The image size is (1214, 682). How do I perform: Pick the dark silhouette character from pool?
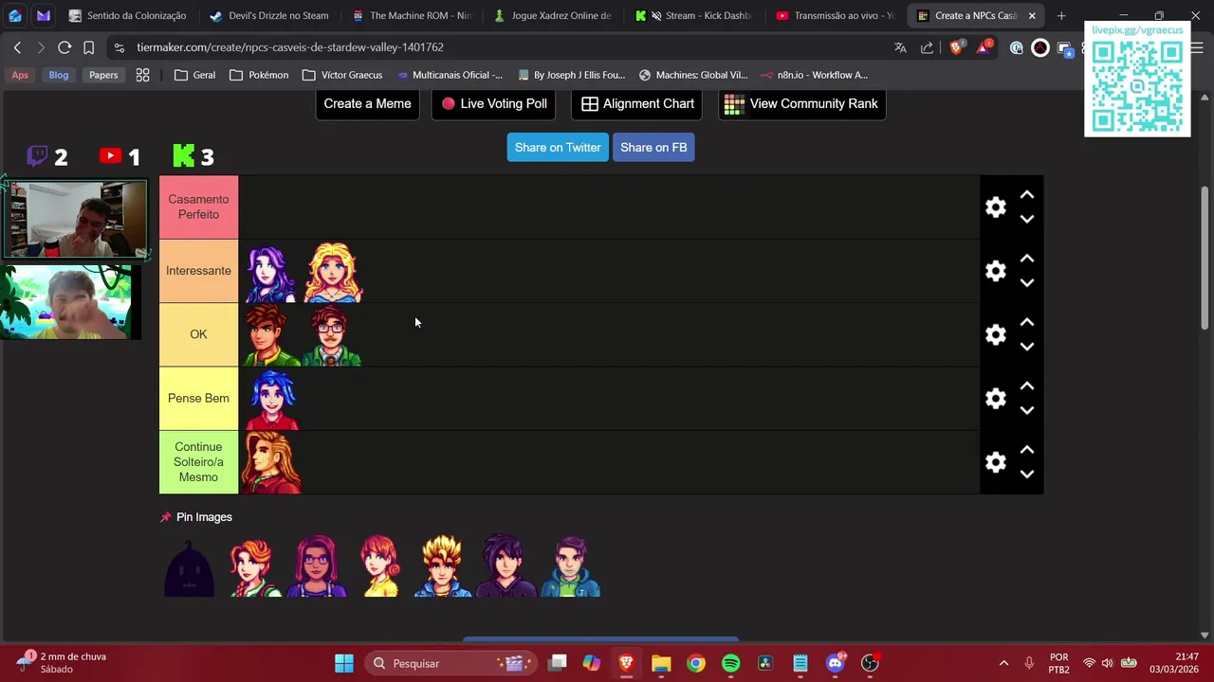tap(190, 567)
